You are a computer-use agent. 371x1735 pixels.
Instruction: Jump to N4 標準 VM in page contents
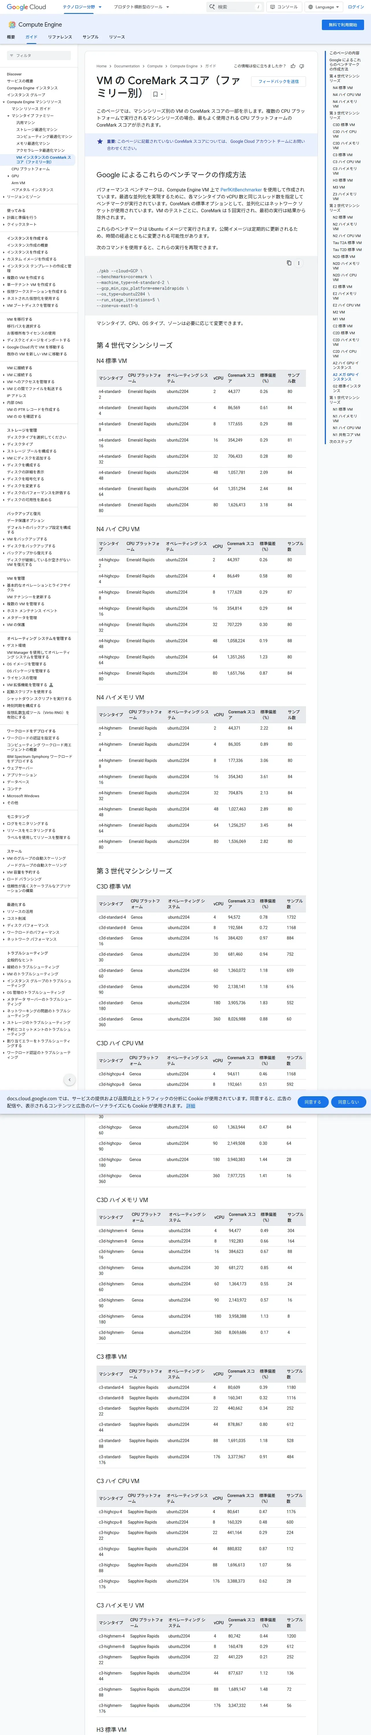tap(342, 88)
